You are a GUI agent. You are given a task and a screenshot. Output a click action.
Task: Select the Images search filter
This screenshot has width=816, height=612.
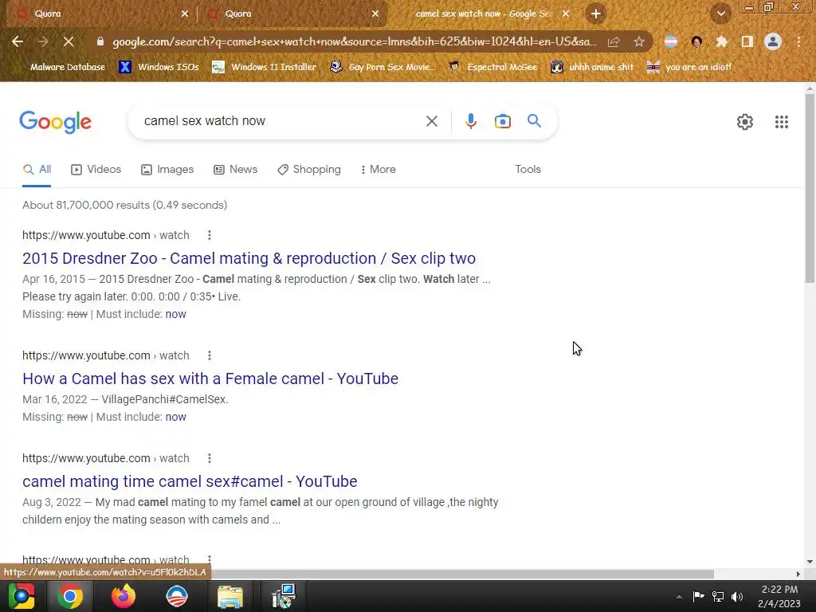[167, 170]
